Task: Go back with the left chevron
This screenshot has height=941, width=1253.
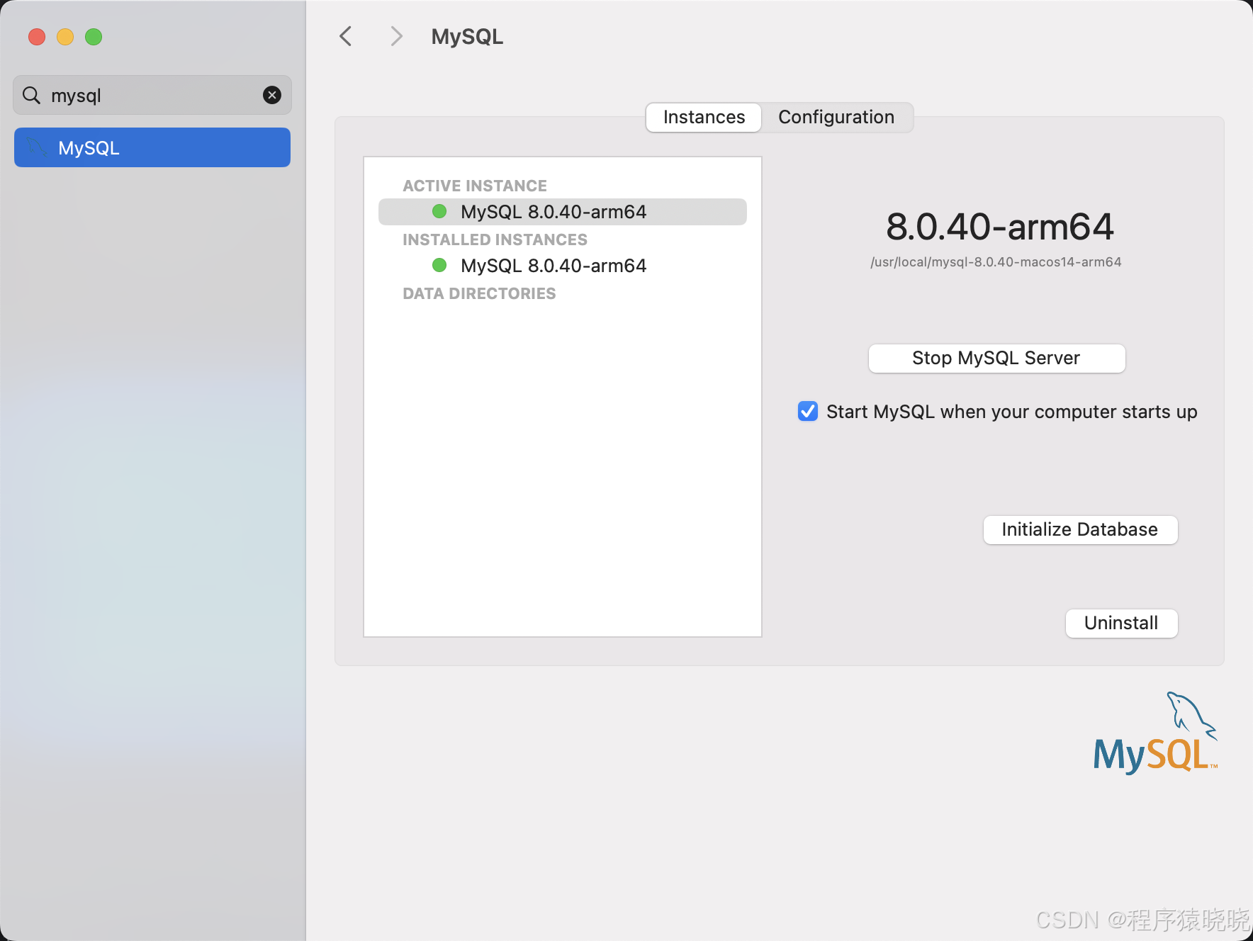Action: (346, 36)
